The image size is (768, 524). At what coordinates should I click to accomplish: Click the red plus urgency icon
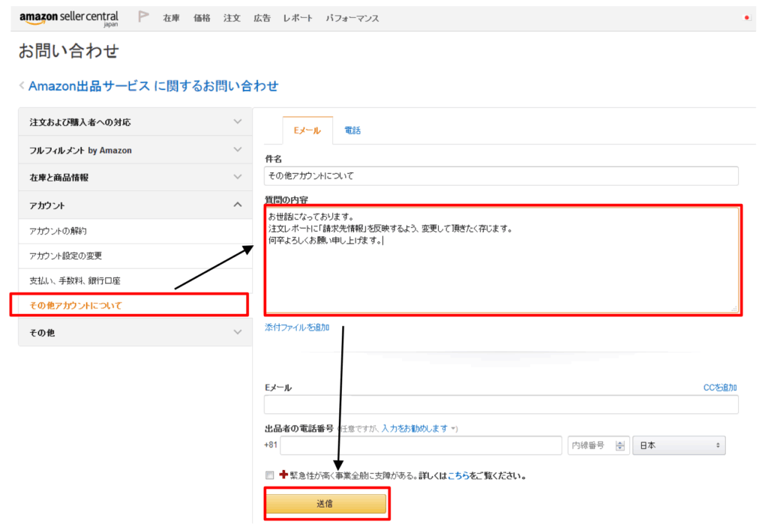(283, 475)
